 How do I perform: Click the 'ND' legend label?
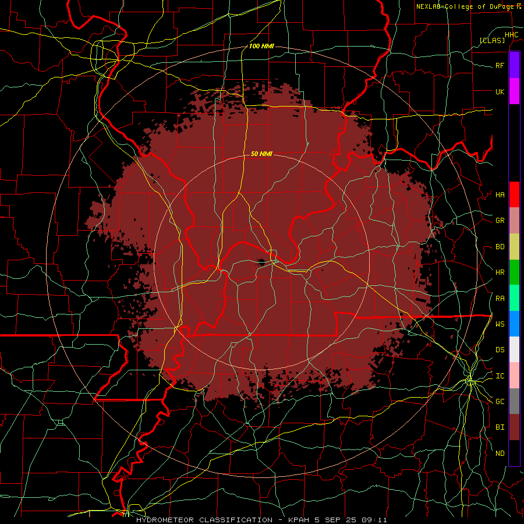click(500, 454)
